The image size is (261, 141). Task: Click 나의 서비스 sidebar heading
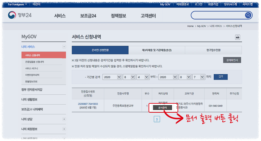click(x=28, y=47)
